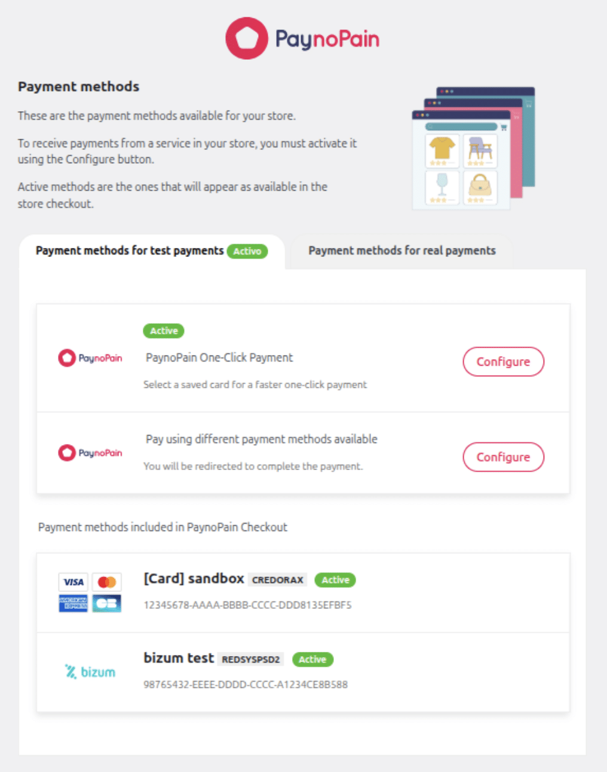
Task: Click the Visa card icon
Action: click(73, 582)
